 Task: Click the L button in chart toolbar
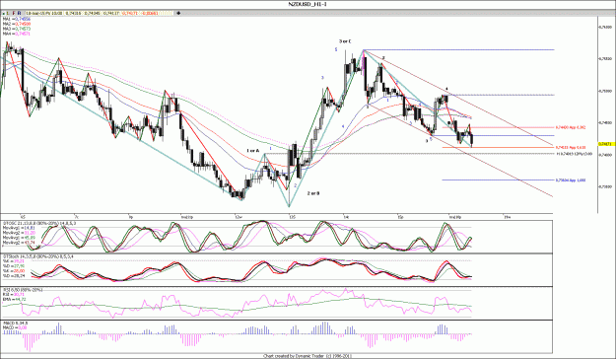[8, 14]
